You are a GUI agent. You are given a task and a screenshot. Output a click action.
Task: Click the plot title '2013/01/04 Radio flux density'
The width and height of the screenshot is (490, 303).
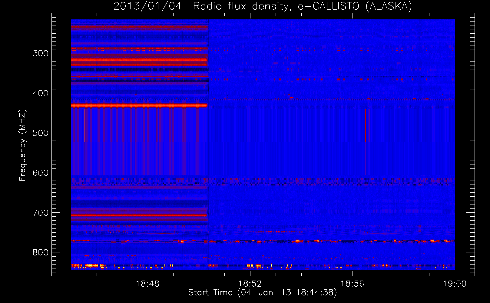[x=263, y=6]
